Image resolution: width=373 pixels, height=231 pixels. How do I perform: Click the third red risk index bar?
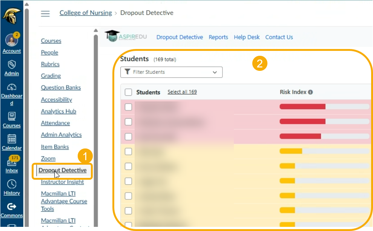click(x=324, y=136)
